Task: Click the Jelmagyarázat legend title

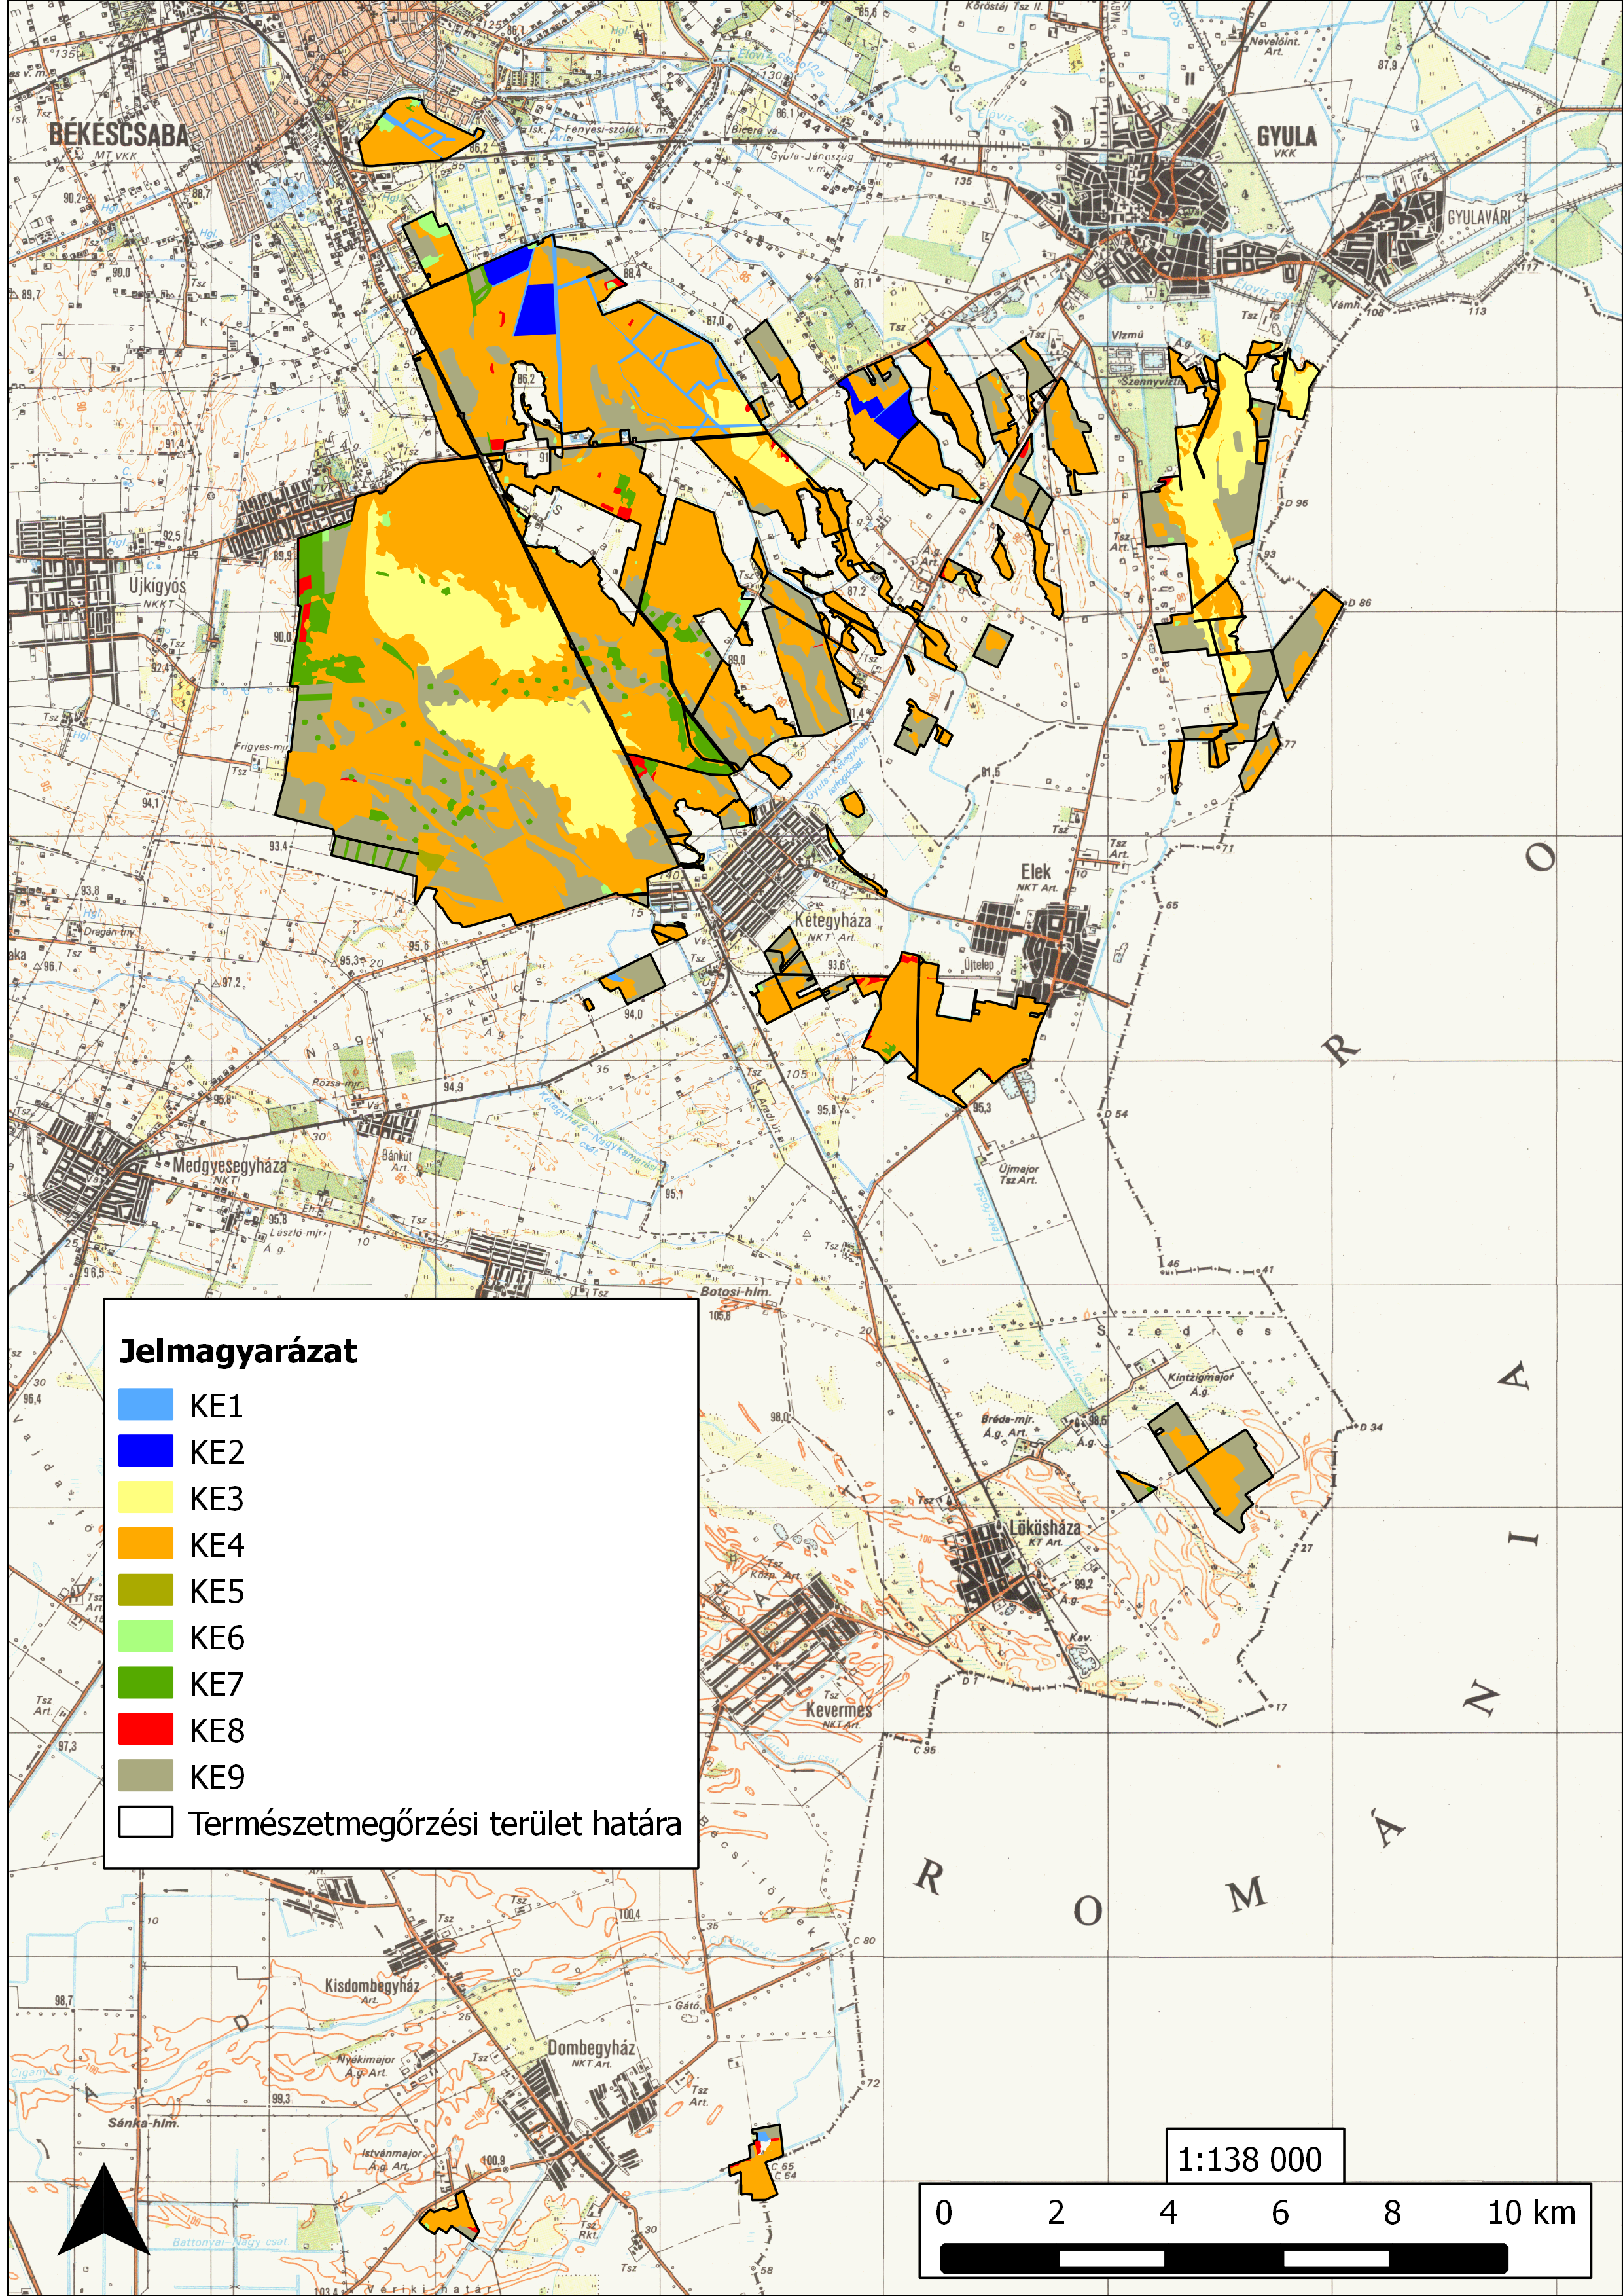Action: pos(238,1352)
